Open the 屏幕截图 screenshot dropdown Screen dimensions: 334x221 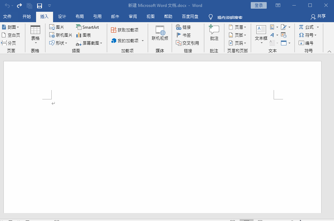[89, 43]
